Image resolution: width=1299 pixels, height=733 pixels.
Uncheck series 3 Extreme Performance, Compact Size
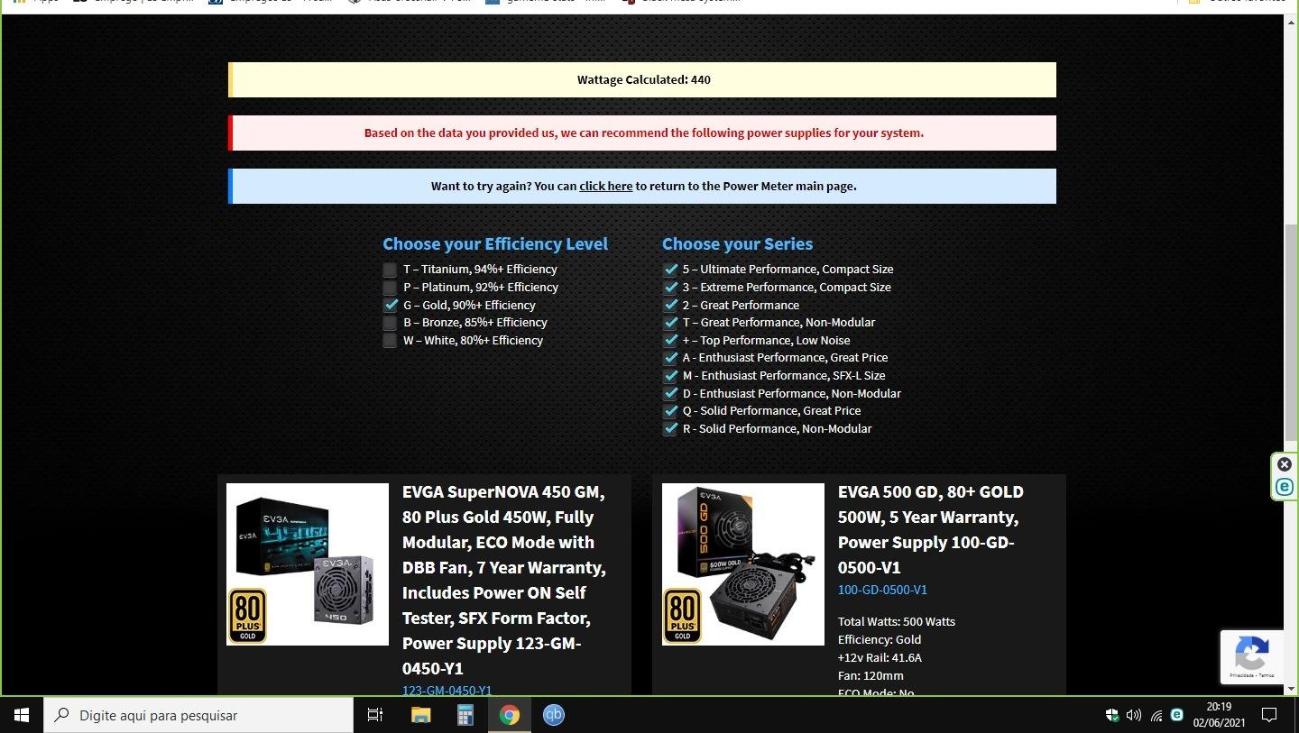670,288
